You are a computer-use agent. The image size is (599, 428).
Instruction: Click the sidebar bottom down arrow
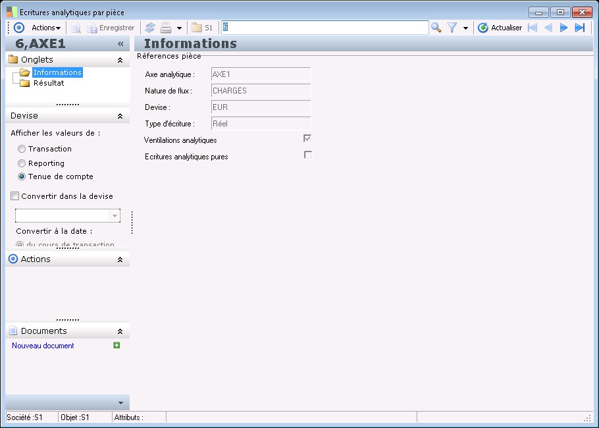tap(120, 403)
